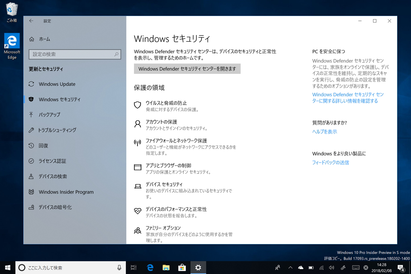Image resolution: width=411 pixels, height=274 pixels.
Task: Open the ウイルスと脅威の防止 shield icon
Action: 137,105
